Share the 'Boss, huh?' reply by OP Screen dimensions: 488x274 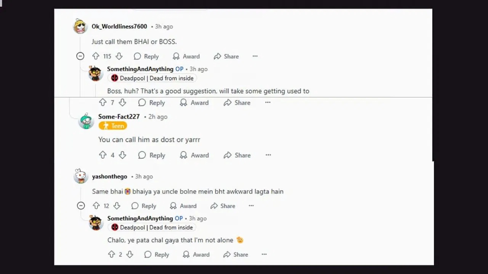click(237, 103)
